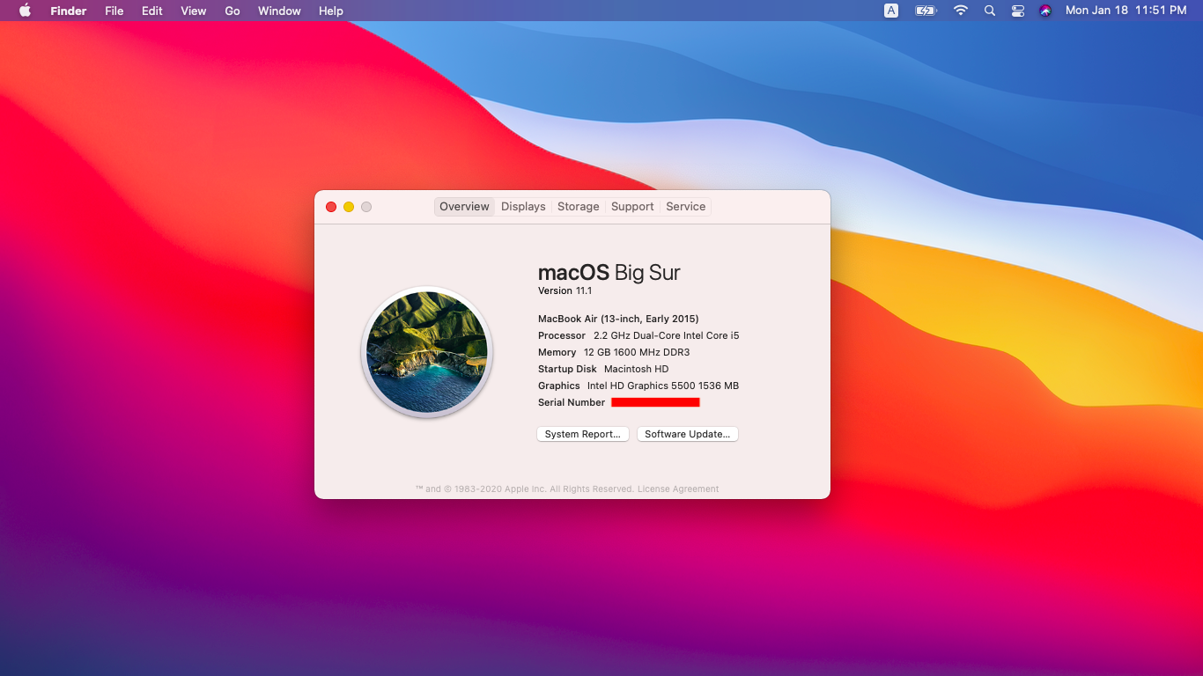Open the File menu
1203x676 pixels.
[114, 11]
